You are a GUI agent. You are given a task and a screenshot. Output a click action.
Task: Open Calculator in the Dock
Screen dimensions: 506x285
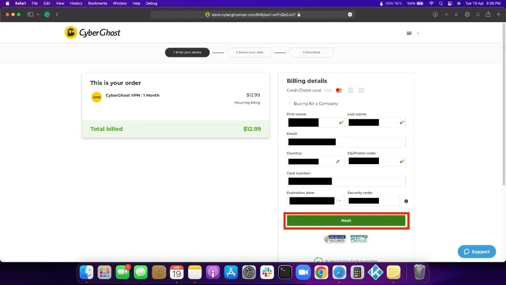(357, 272)
